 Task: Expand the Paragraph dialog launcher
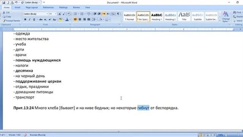click(120, 24)
